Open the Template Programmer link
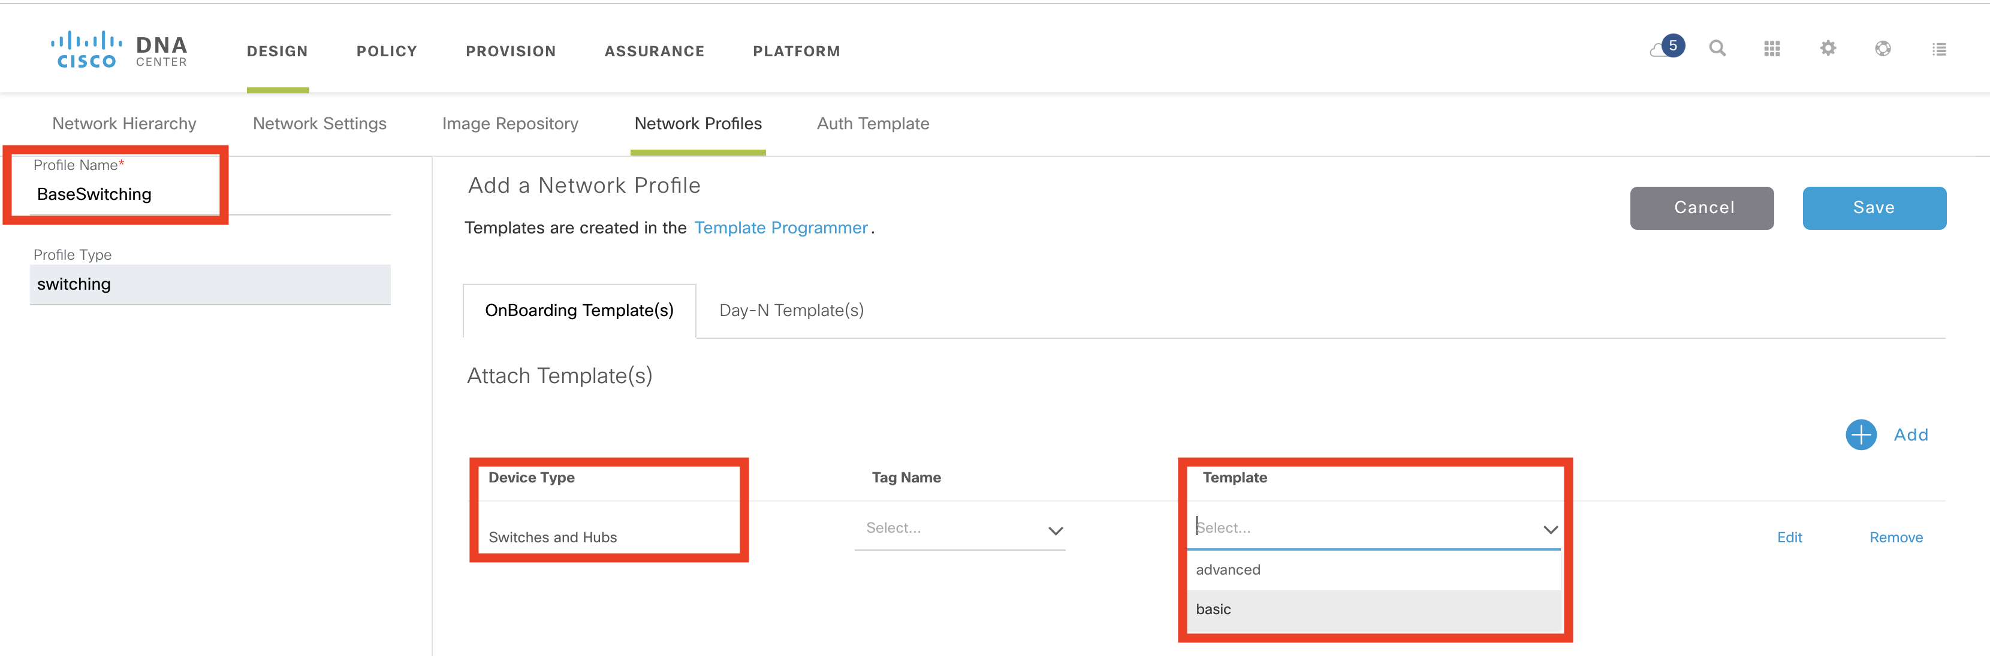Screen dimensions: 1990x656 [780, 227]
